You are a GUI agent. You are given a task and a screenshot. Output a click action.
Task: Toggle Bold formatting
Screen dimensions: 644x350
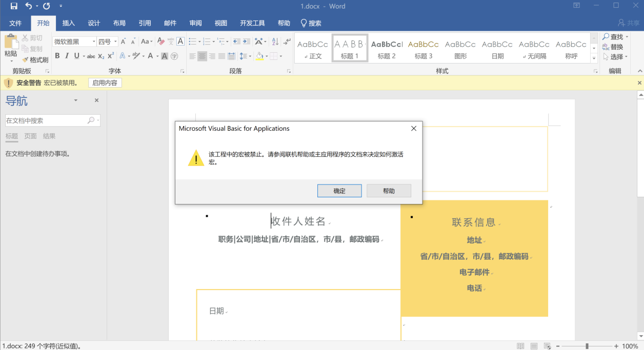57,56
